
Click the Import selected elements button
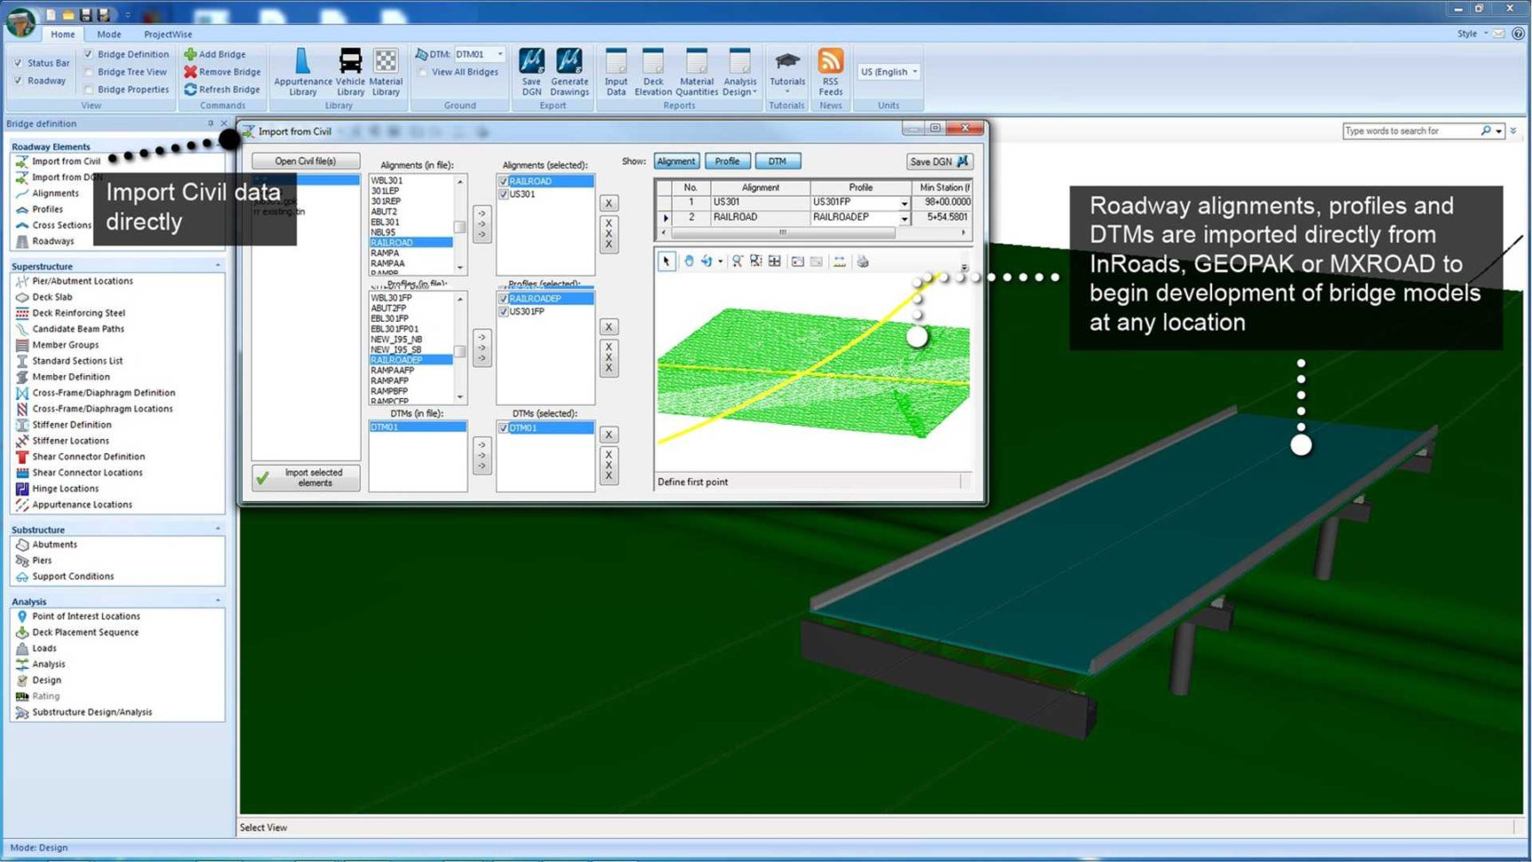point(305,478)
